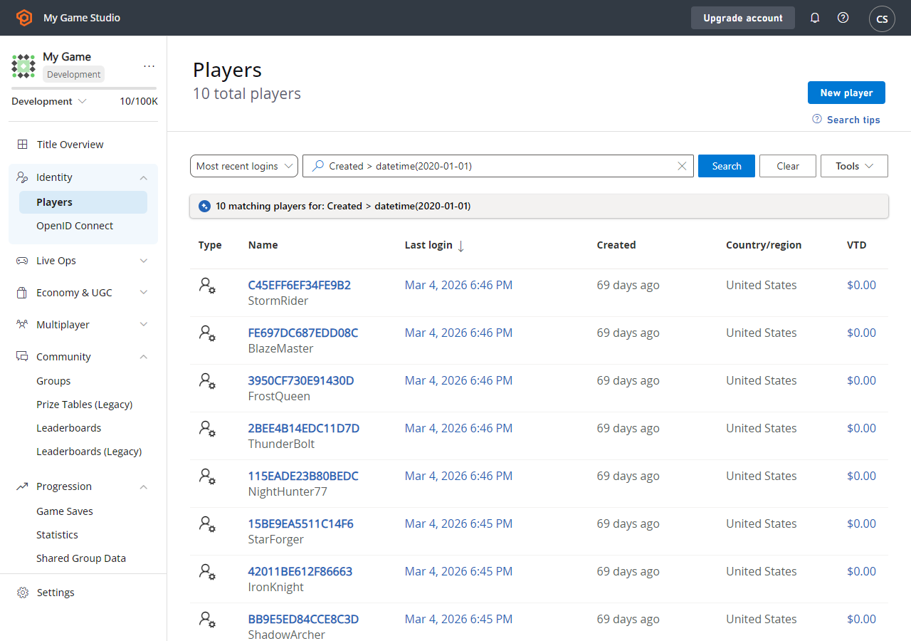This screenshot has width=911, height=641.
Task: Click the Community chat icon
Action: pos(23,357)
